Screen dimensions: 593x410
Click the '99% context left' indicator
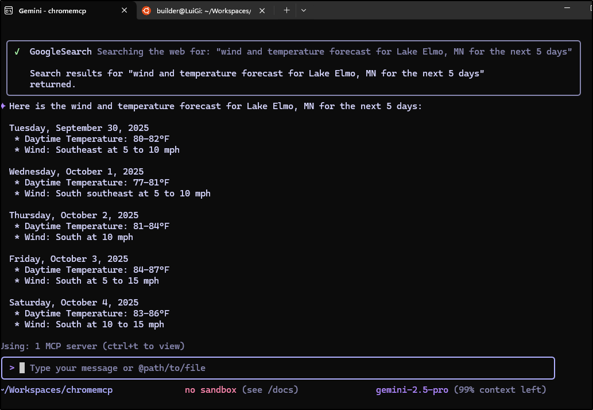(499, 390)
